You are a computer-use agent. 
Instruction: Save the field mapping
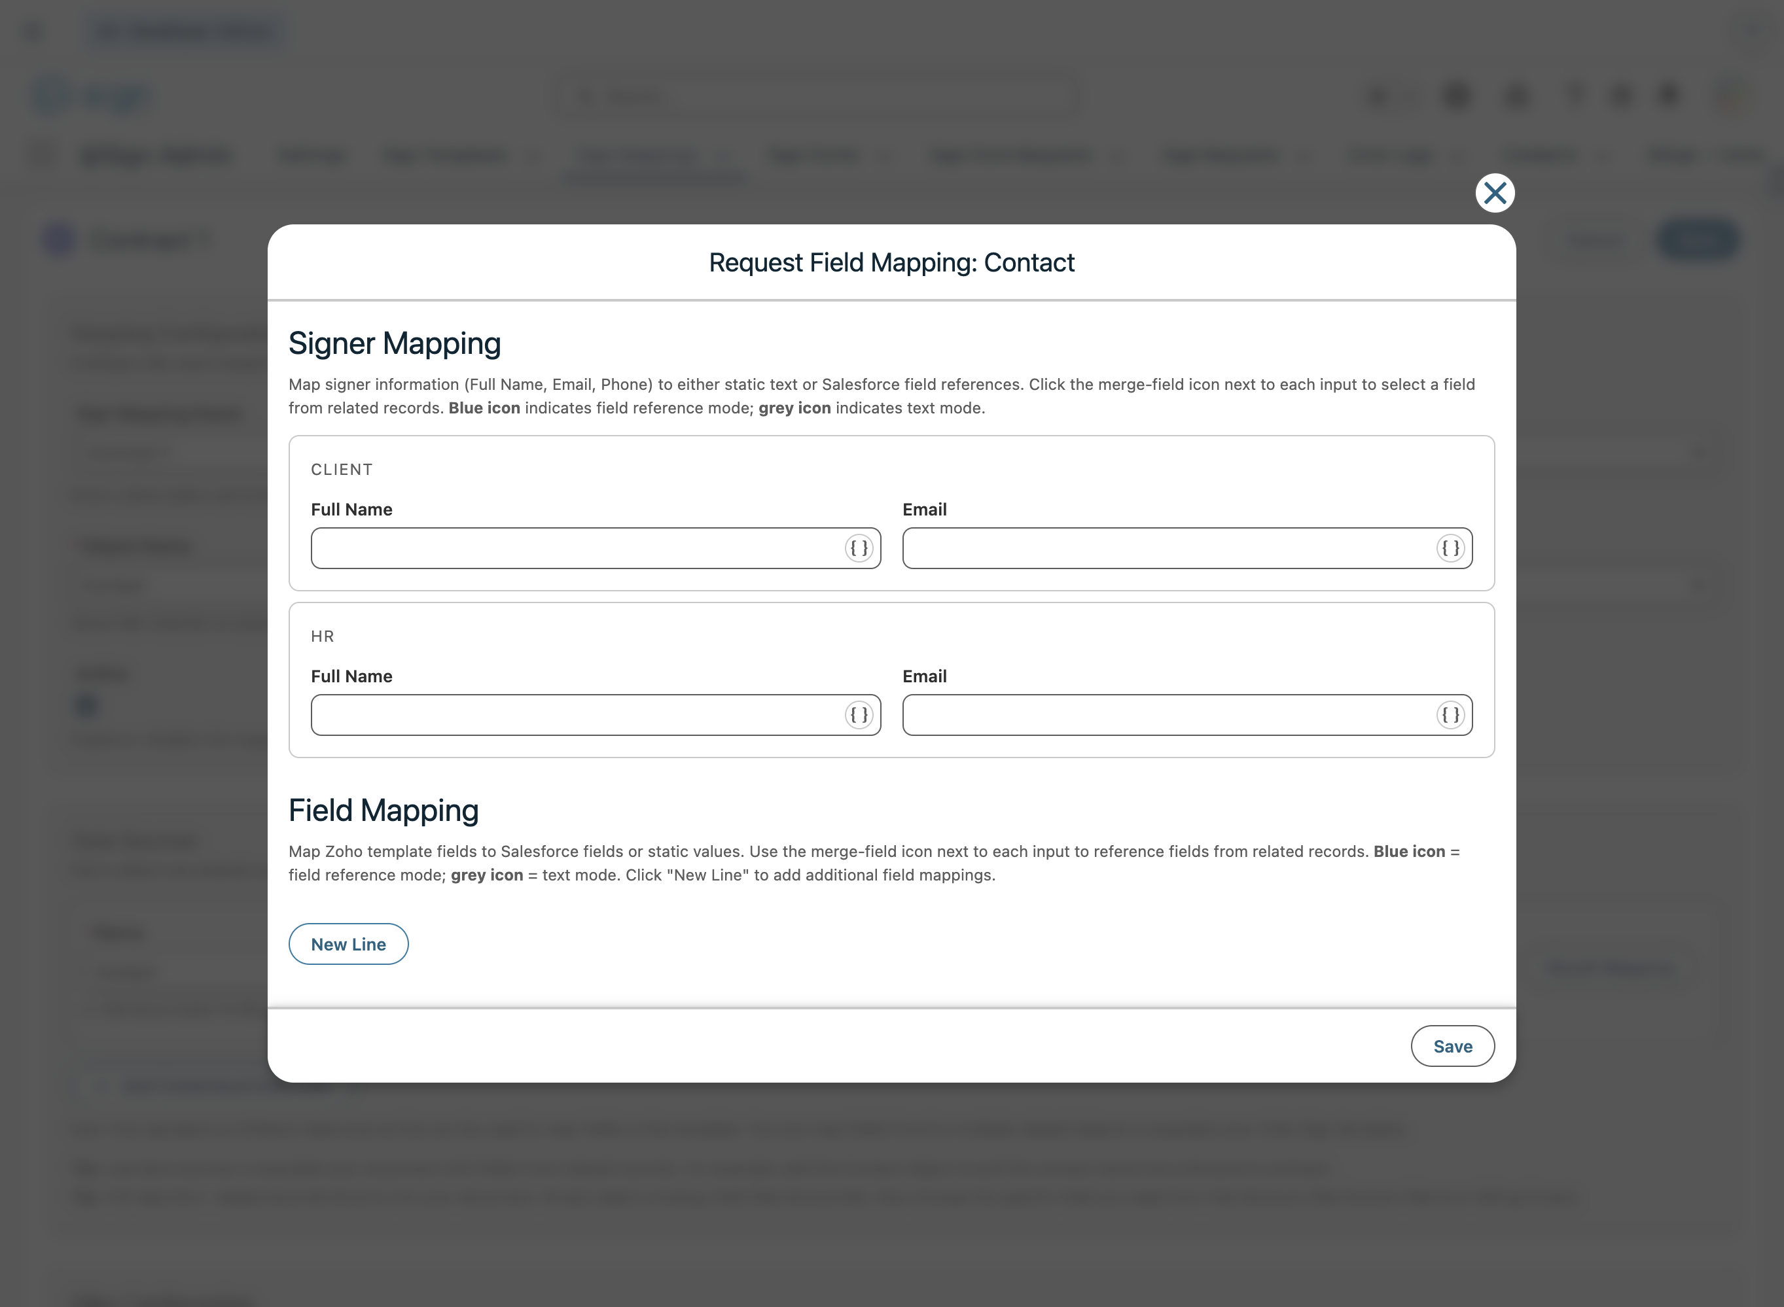point(1452,1046)
